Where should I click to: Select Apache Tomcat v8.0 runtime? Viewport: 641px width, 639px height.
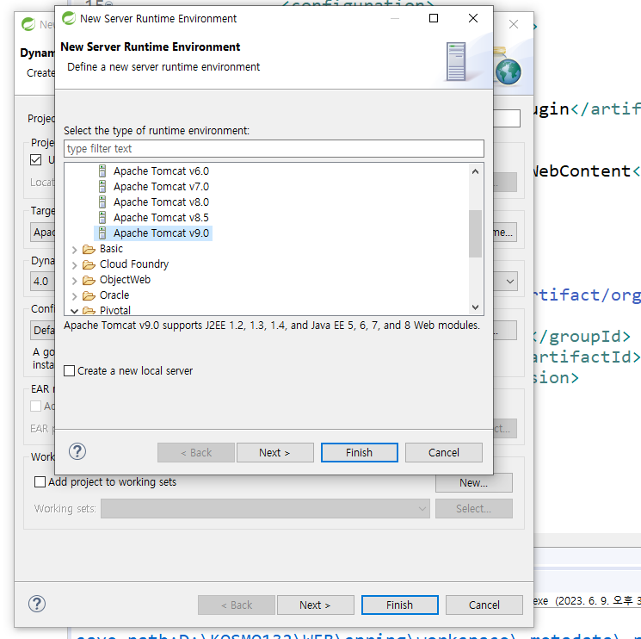[x=161, y=202]
